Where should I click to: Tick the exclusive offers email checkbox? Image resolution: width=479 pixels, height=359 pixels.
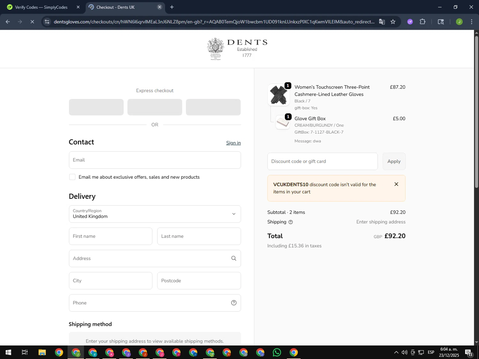72,177
